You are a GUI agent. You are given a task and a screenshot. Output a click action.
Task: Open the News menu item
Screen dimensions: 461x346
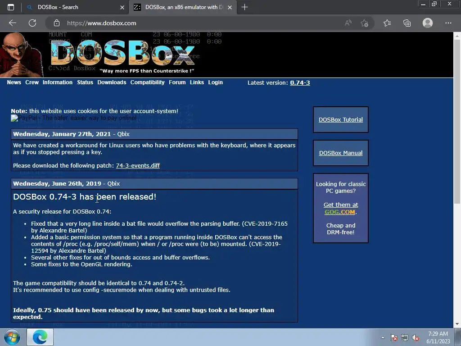tap(14, 82)
